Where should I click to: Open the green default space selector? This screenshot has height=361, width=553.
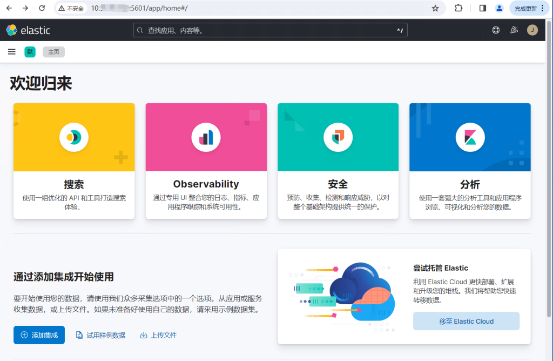click(30, 52)
